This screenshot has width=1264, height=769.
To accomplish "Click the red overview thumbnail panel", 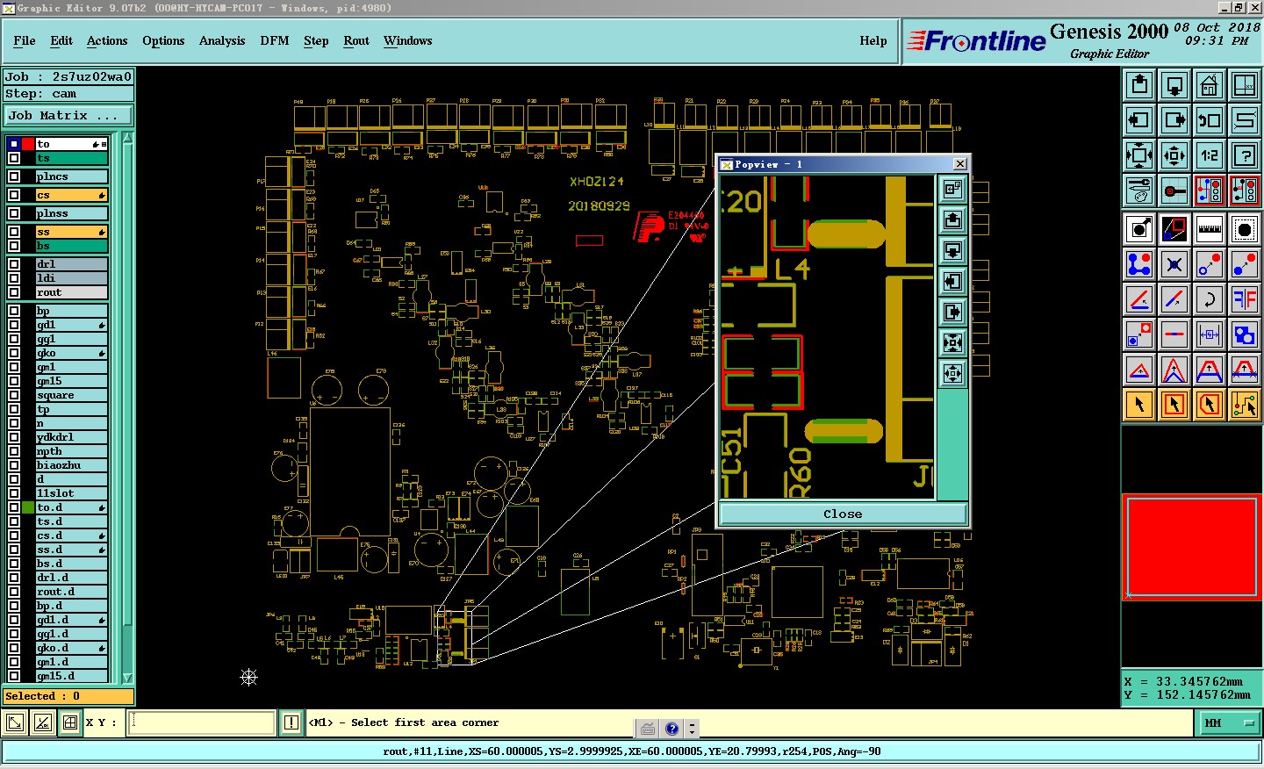I will (1192, 547).
